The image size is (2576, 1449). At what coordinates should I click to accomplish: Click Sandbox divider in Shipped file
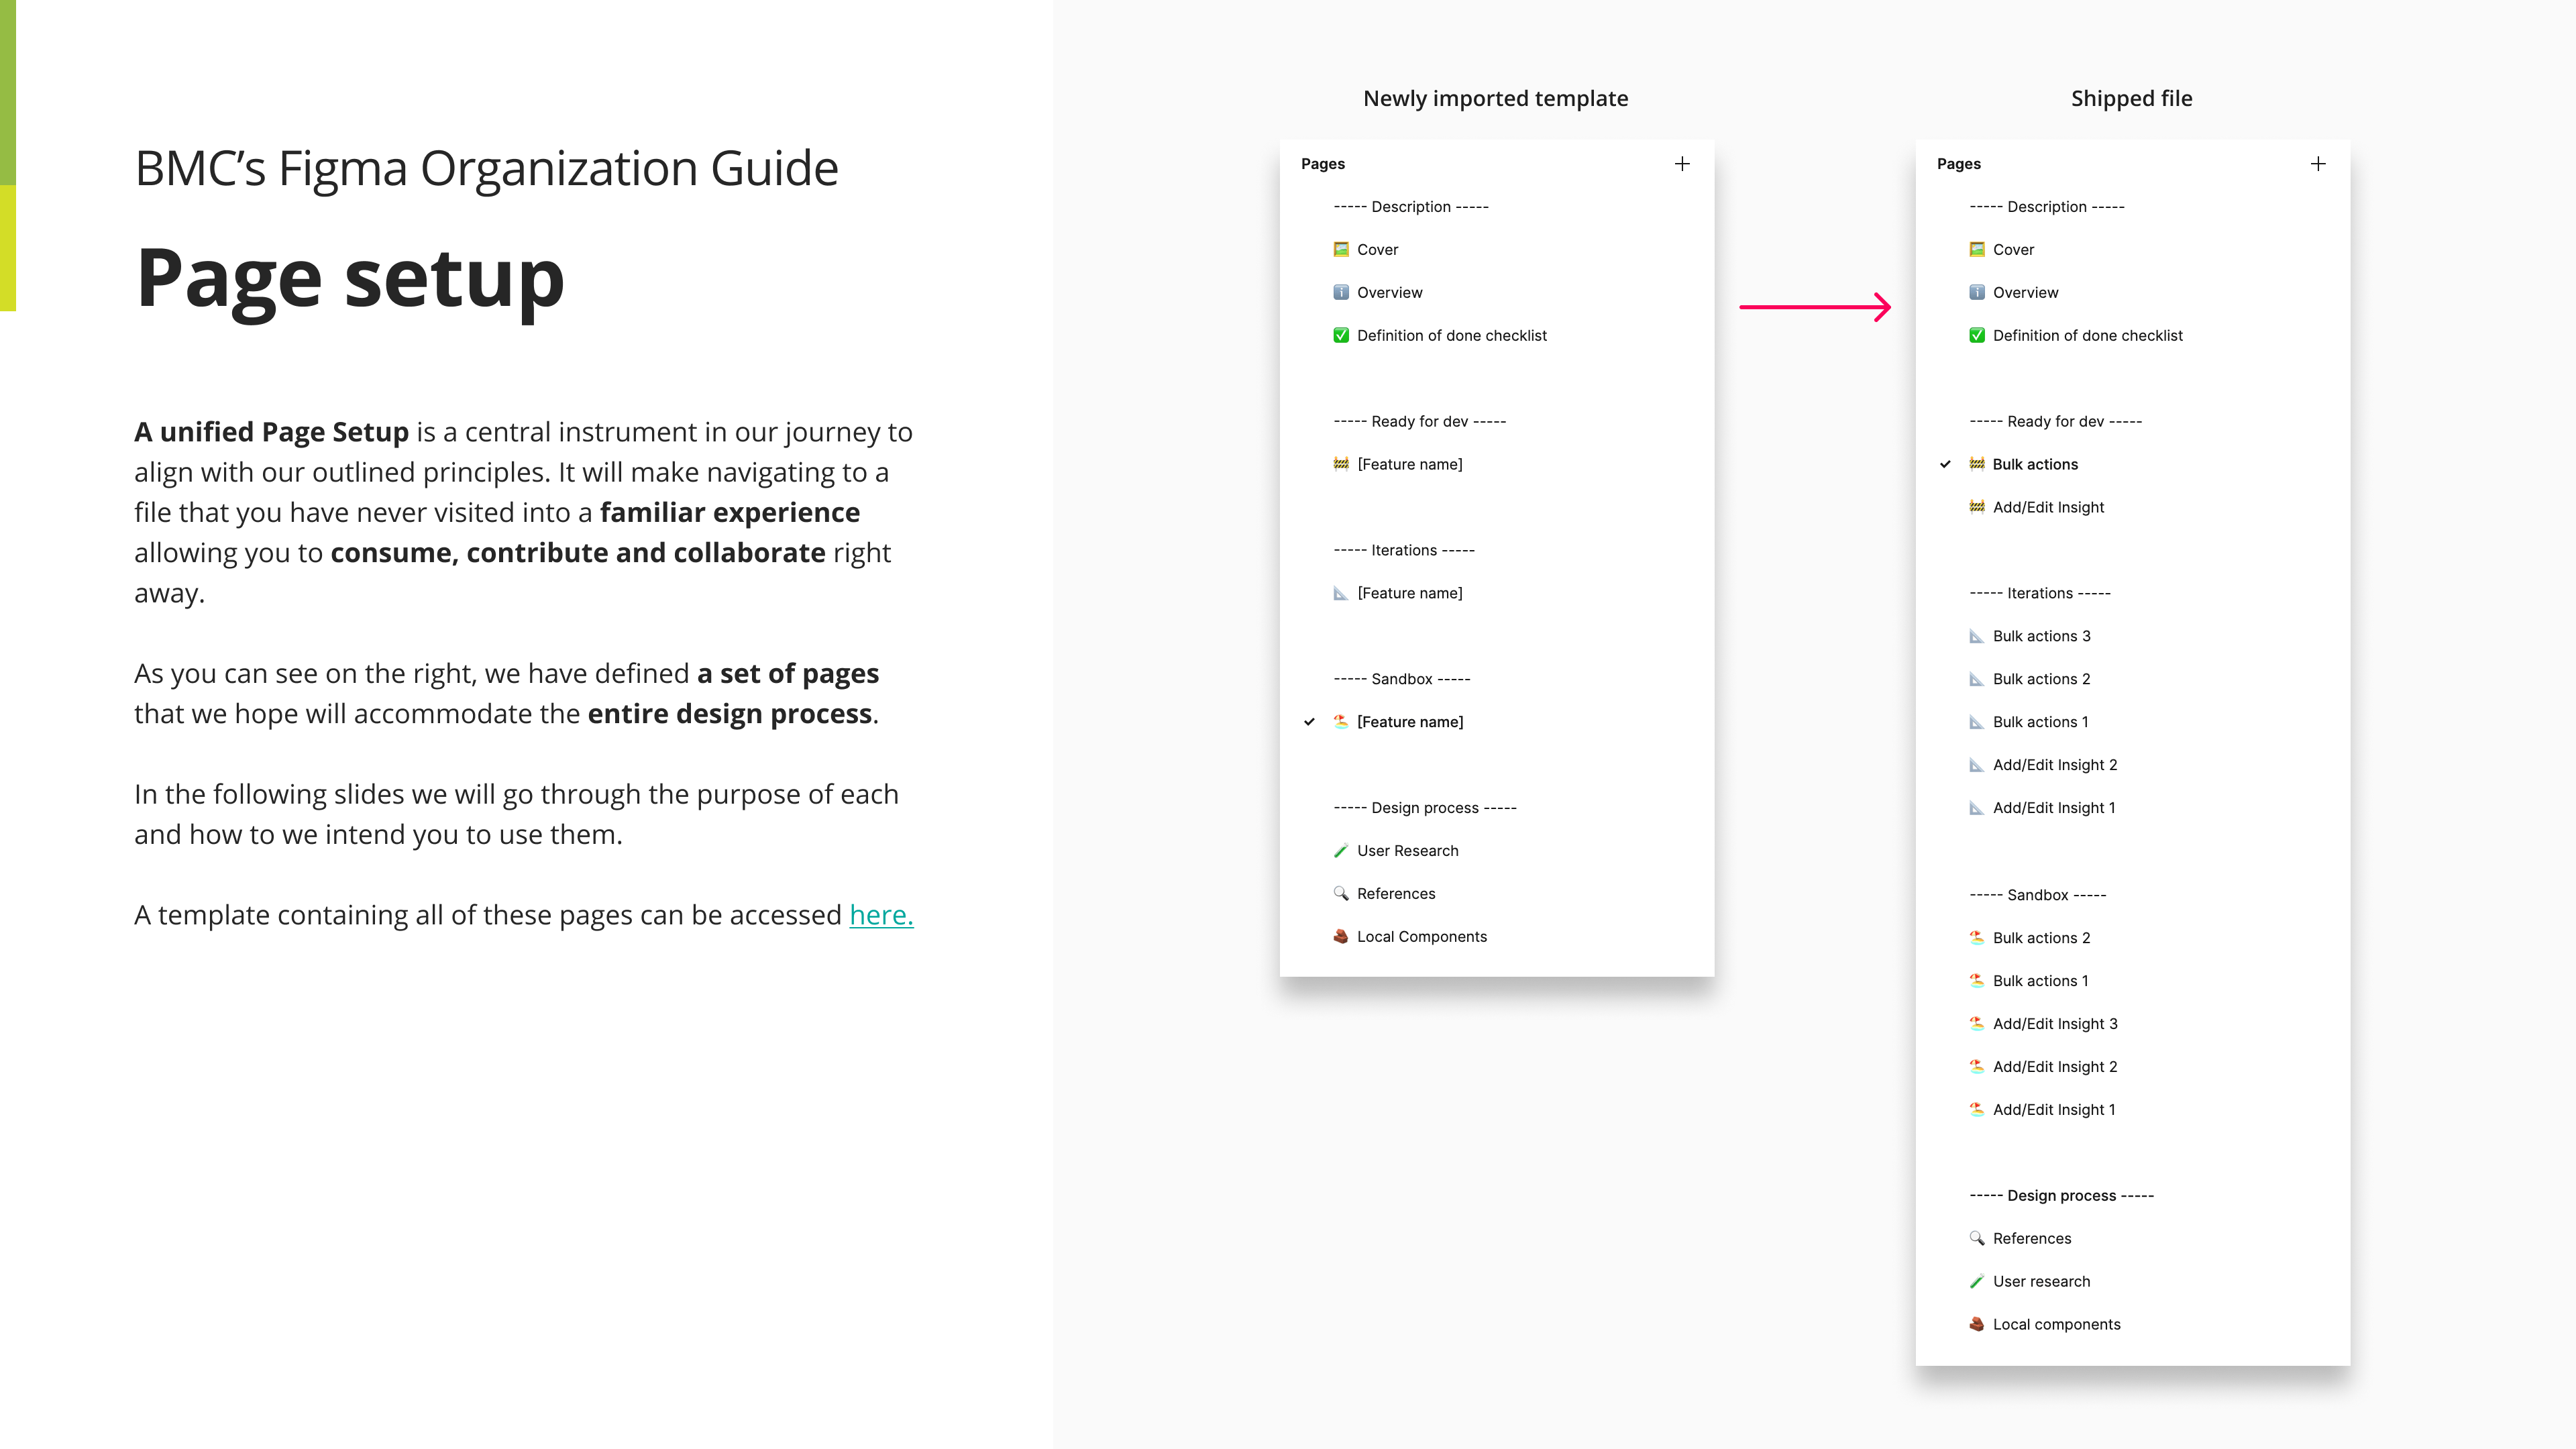2038,895
